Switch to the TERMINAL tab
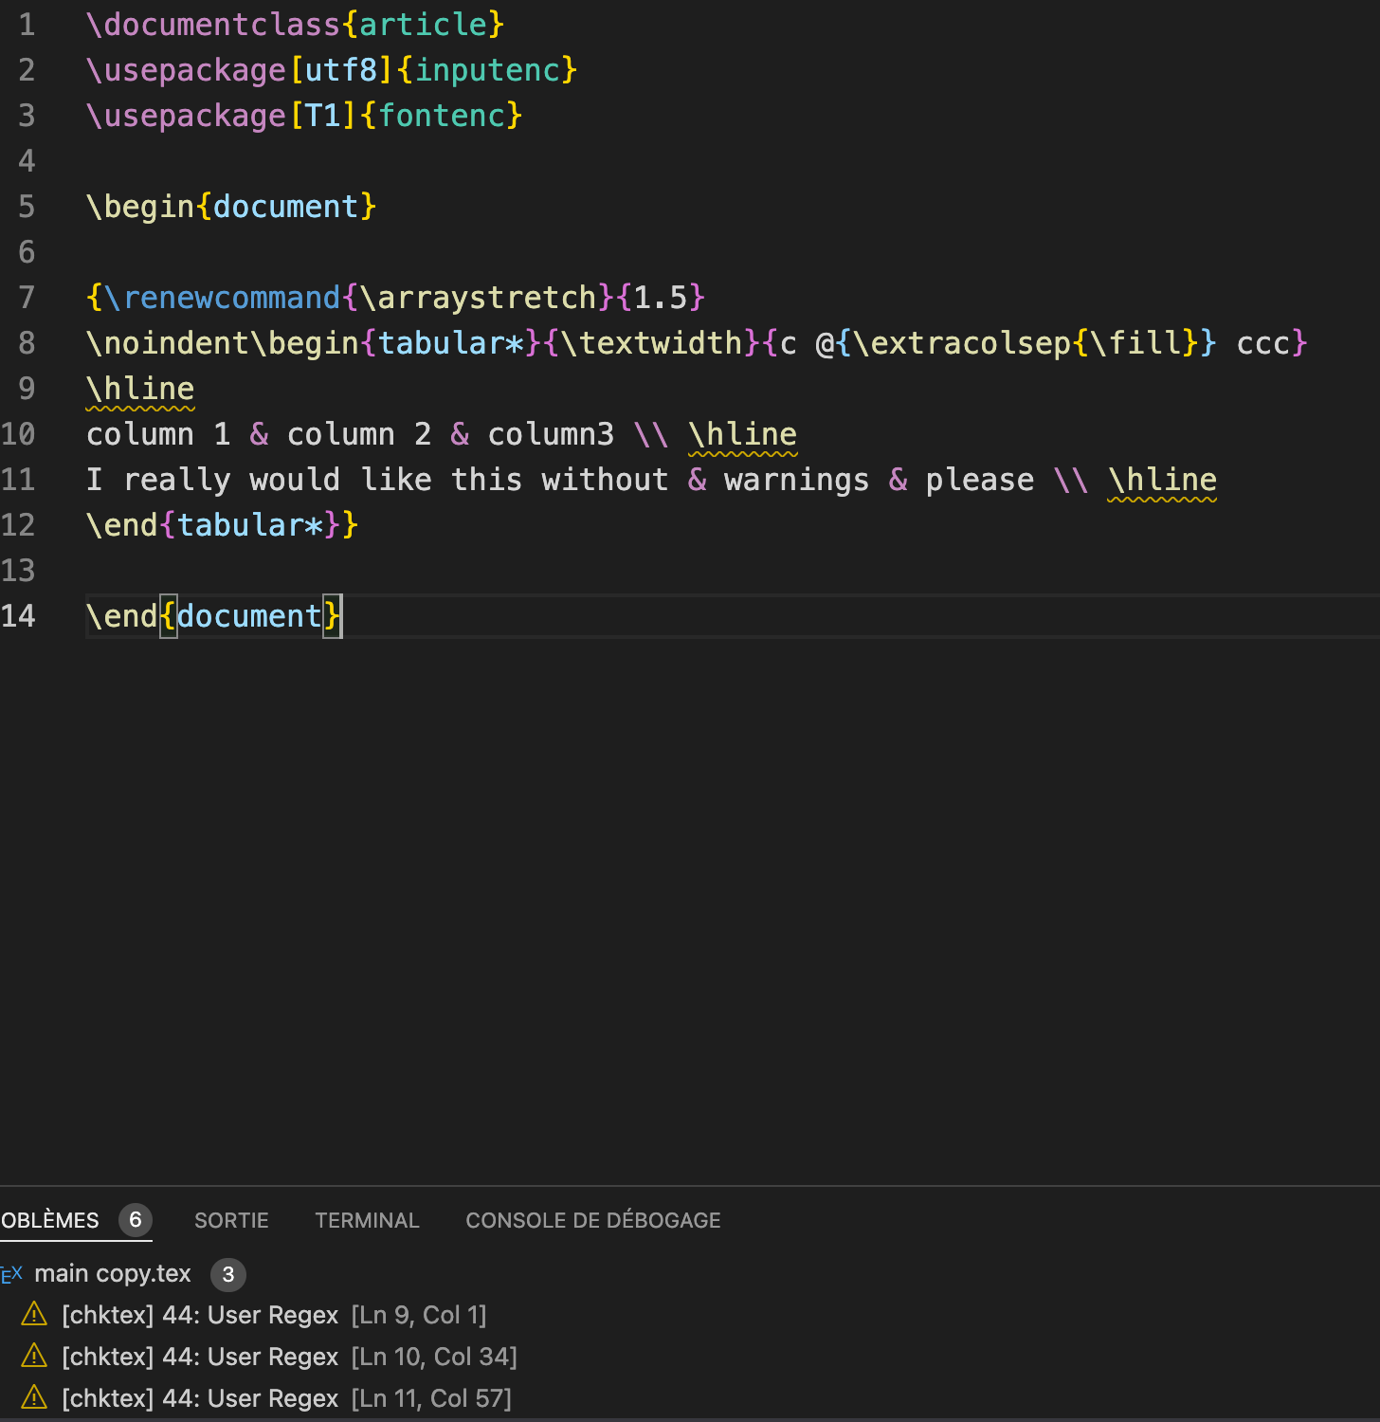The width and height of the screenshot is (1380, 1422). point(367,1220)
